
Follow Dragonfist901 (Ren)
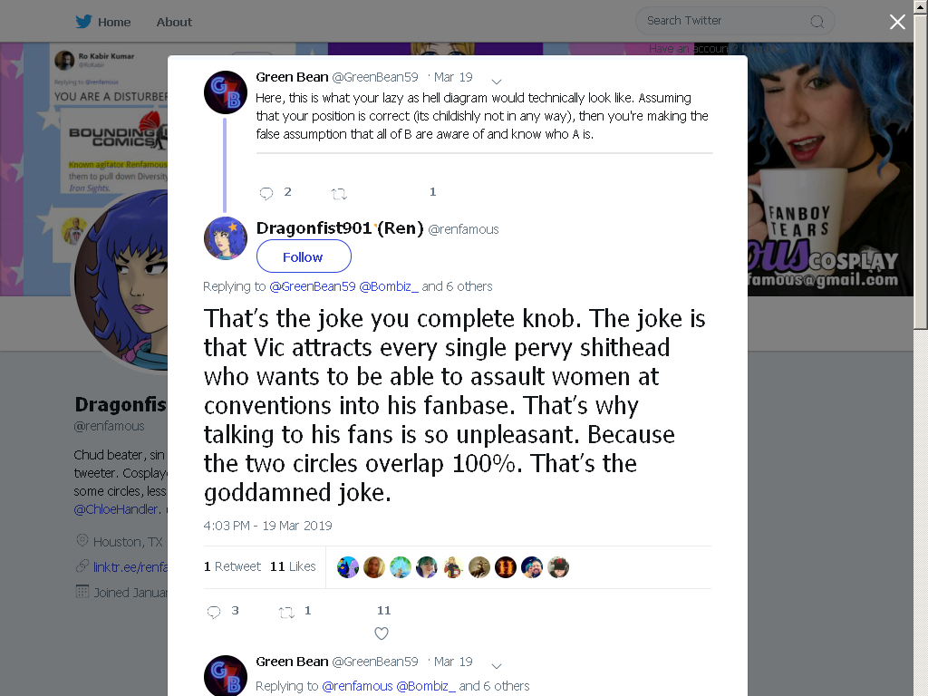[x=304, y=256]
